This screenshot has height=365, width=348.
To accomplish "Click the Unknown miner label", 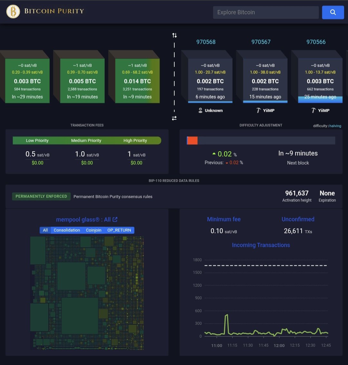I will coord(214,110).
